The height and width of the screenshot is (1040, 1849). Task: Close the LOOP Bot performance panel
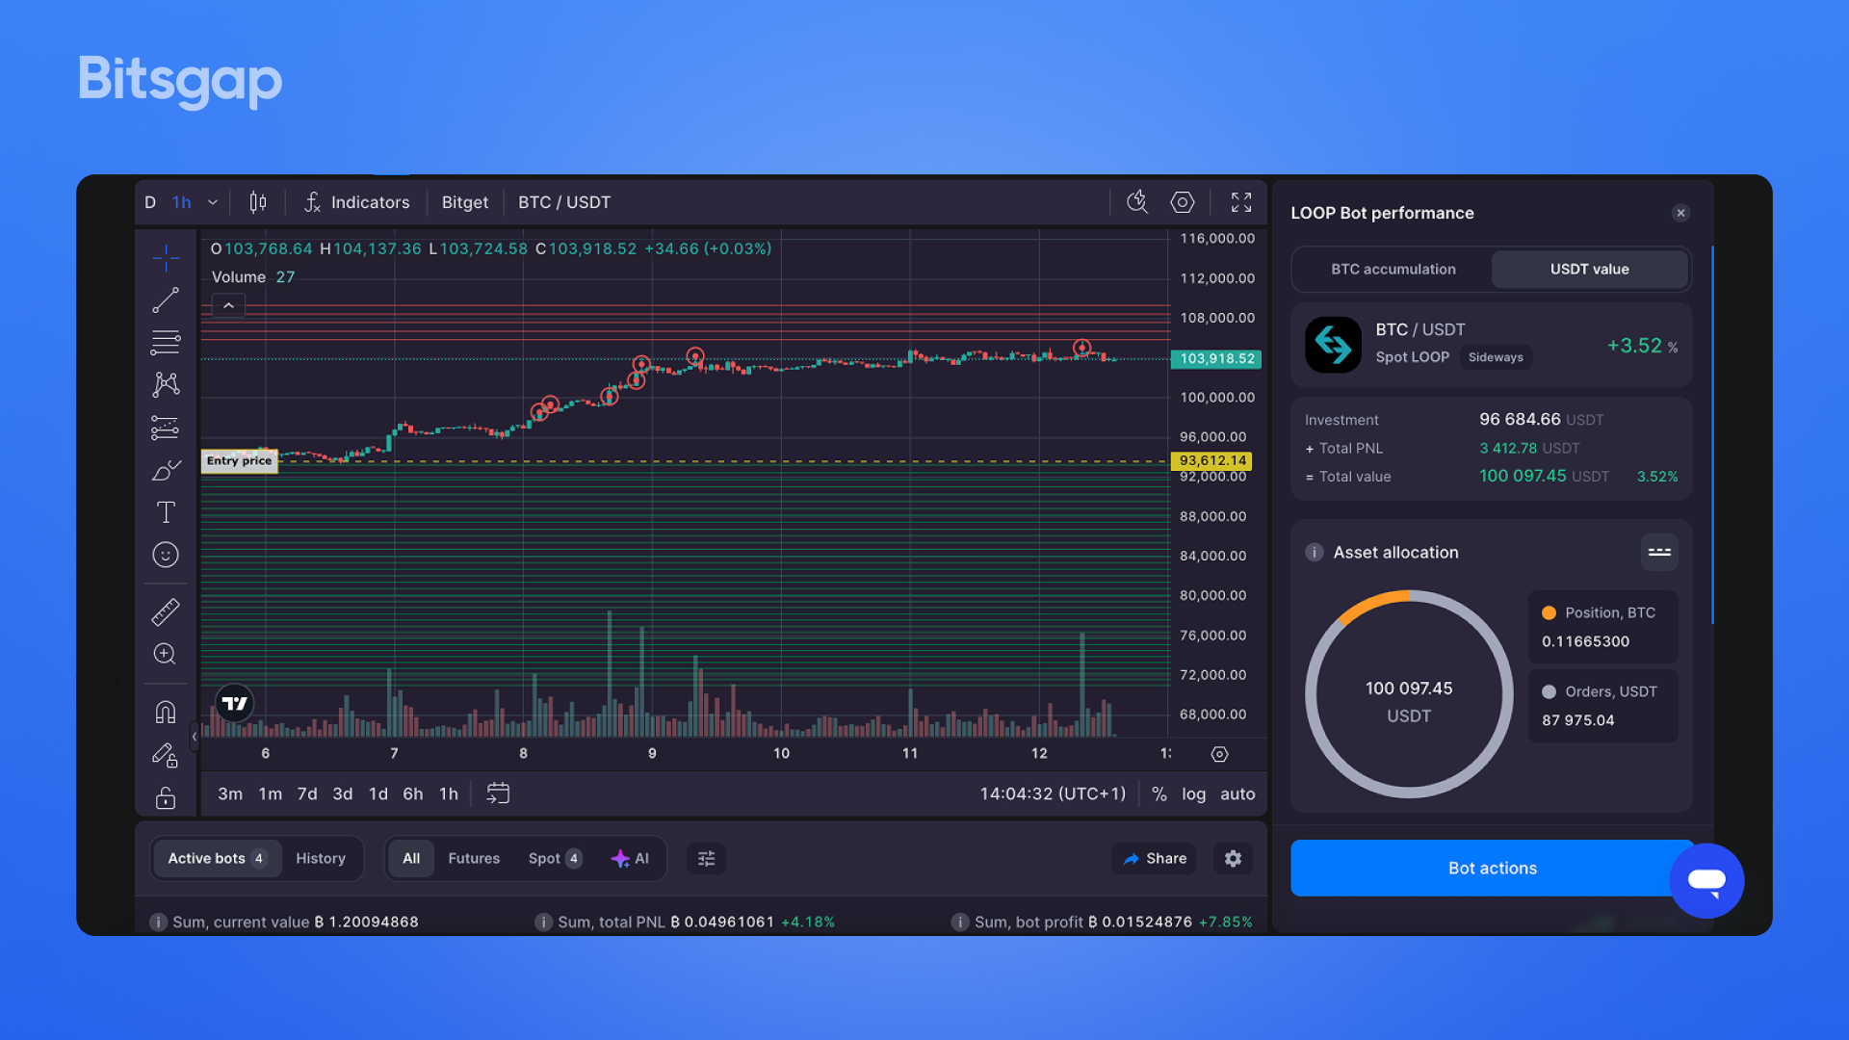(x=1680, y=213)
